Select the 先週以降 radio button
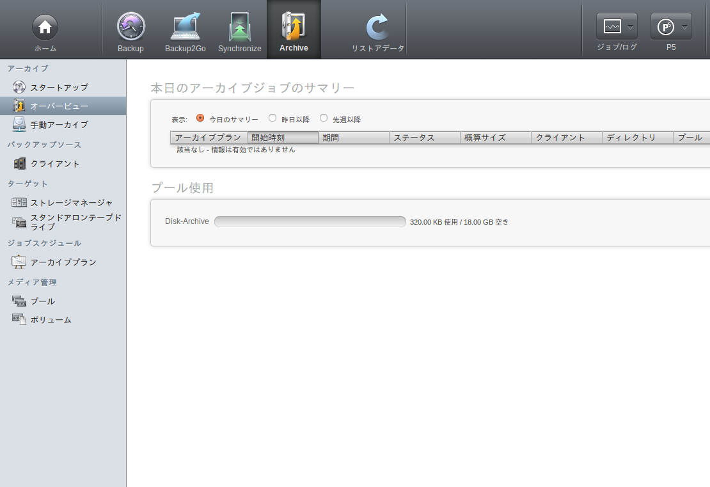Image resolution: width=710 pixels, height=487 pixels. coord(324,118)
